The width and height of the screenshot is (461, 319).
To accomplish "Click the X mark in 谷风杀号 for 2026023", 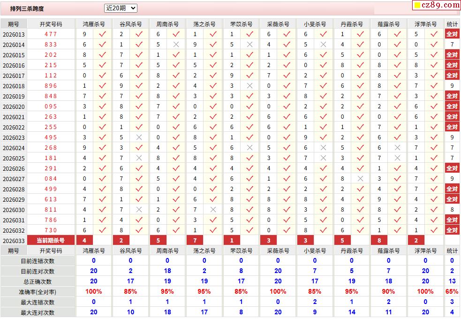I will pos(139,137).
